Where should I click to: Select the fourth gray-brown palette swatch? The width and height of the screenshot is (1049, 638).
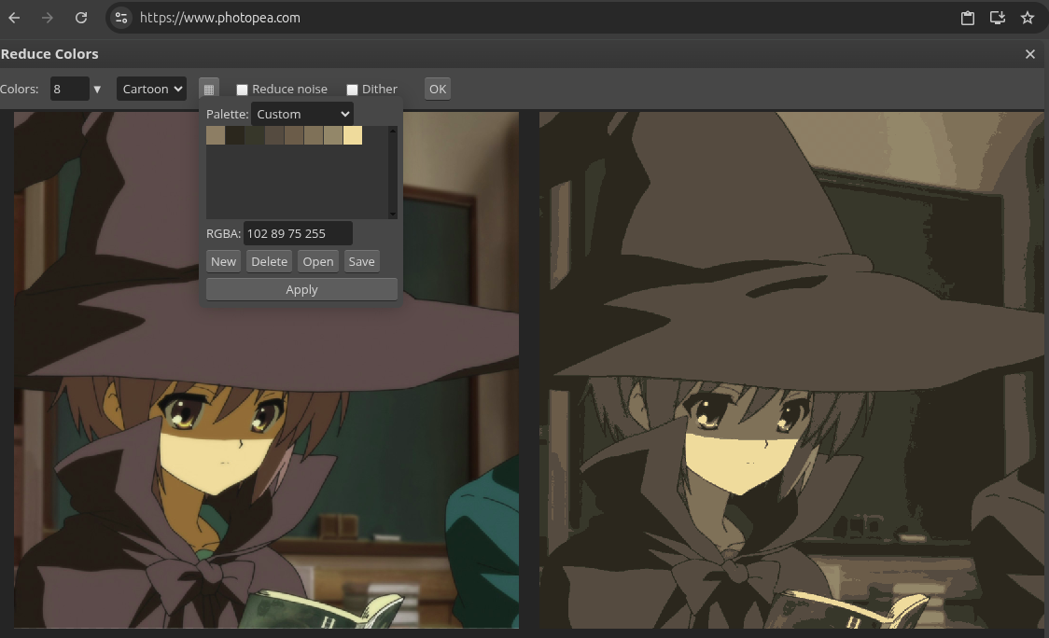274,135
